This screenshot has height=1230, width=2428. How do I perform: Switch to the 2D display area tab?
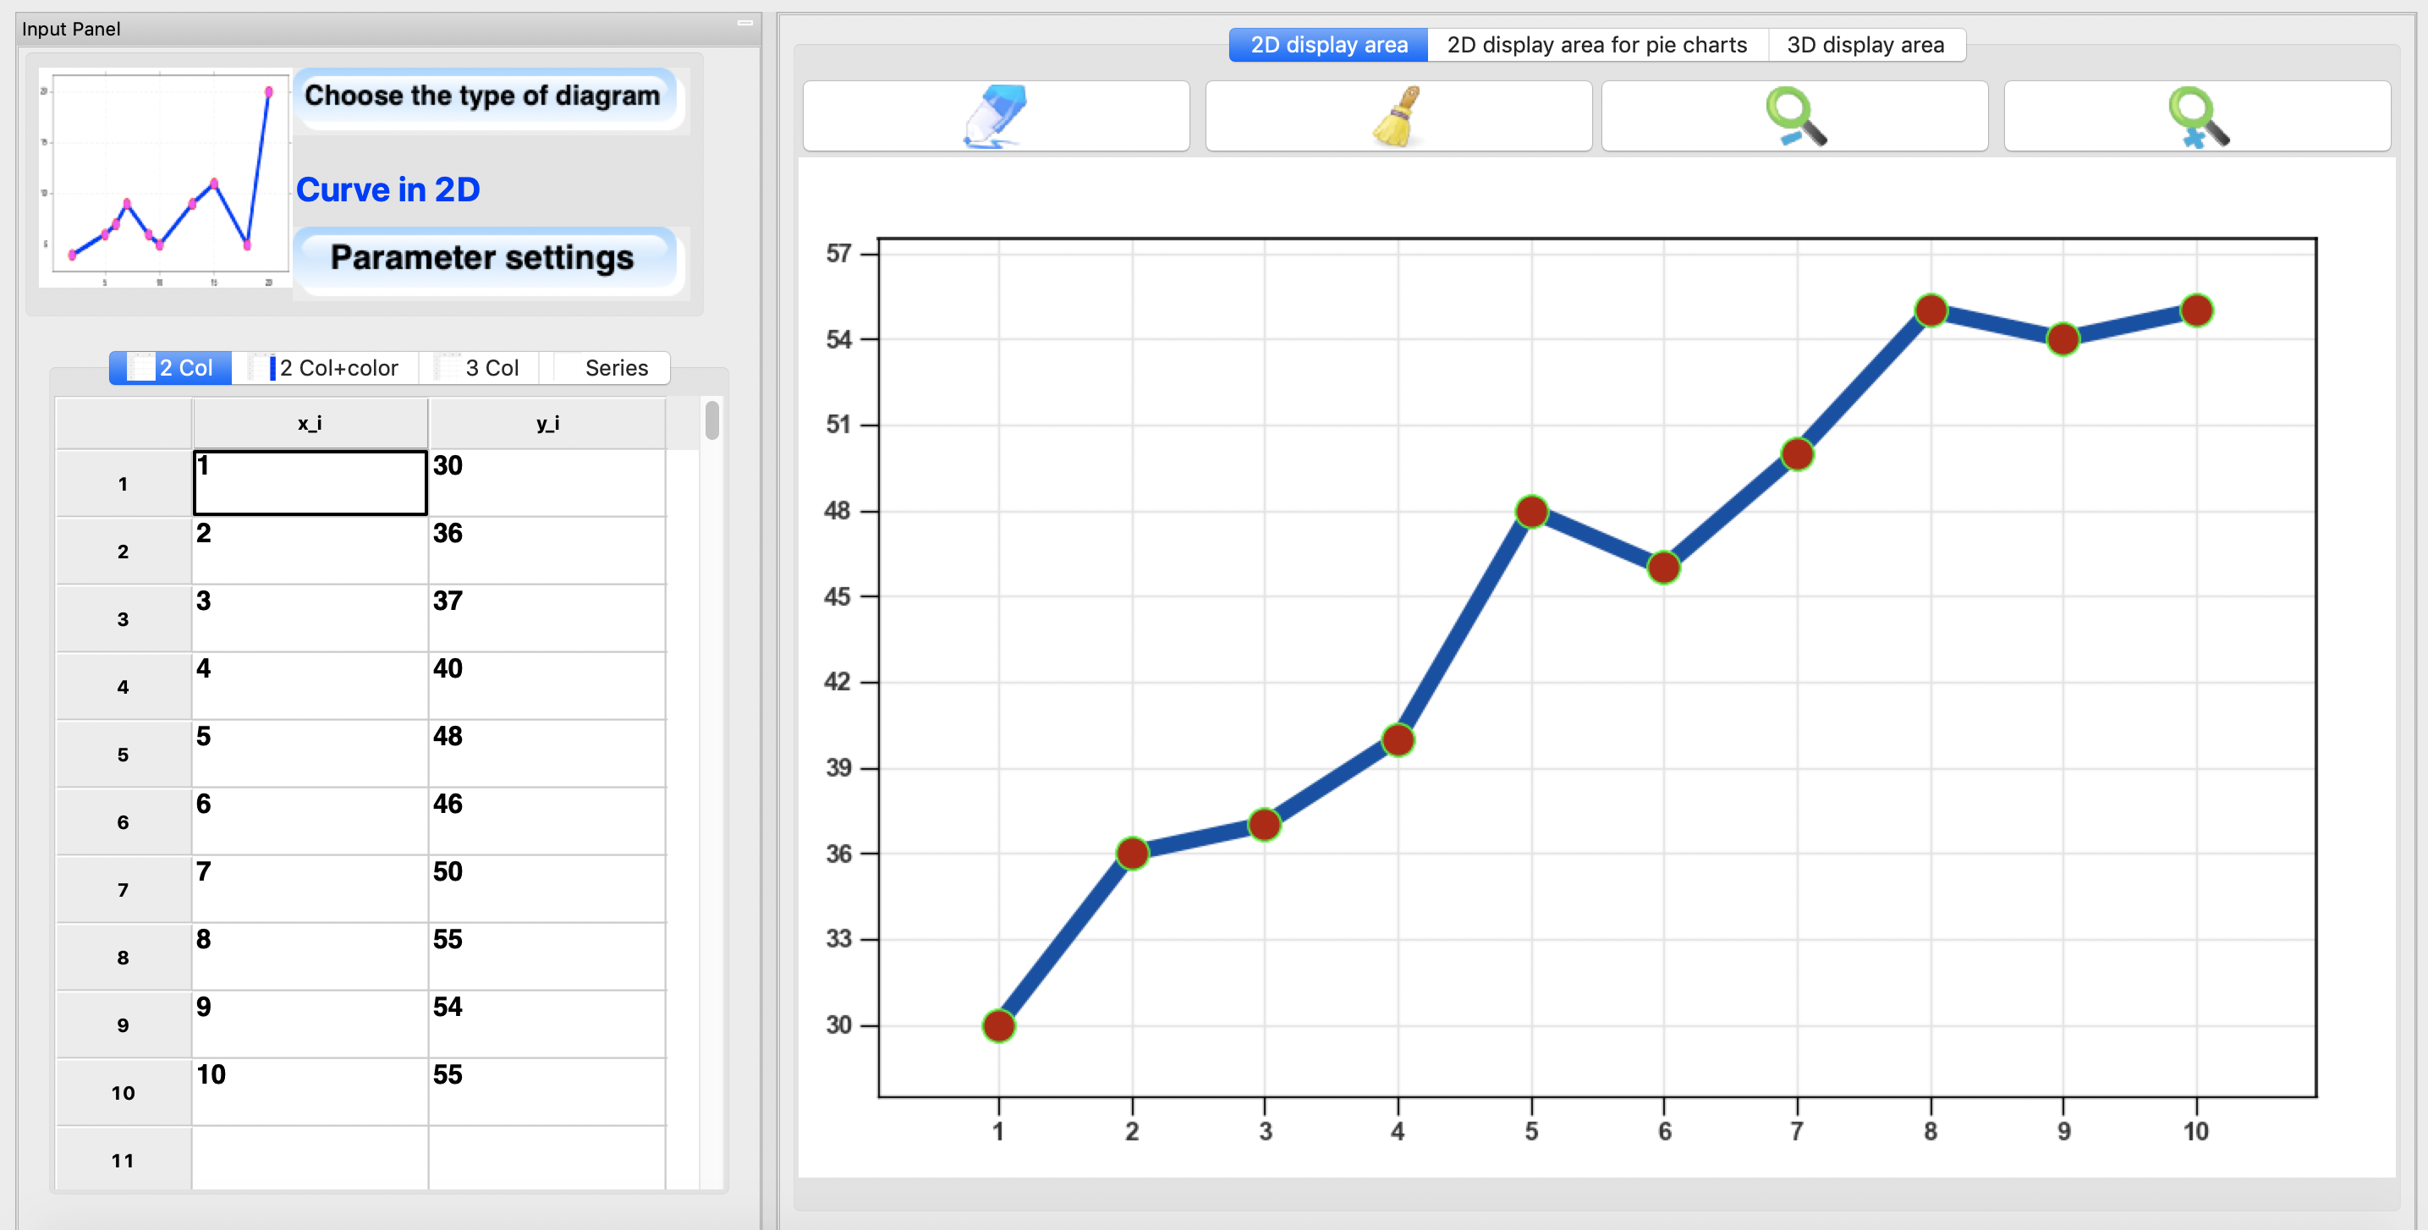pyautogui.click(x=1328, y=44)
